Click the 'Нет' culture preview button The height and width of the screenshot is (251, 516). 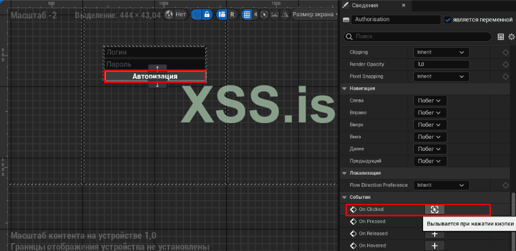coord(181,15)
